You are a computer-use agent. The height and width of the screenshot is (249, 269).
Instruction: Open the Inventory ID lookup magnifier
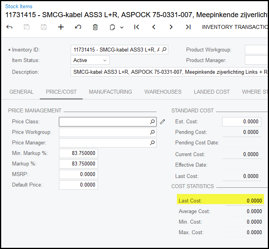click(164, 50)
